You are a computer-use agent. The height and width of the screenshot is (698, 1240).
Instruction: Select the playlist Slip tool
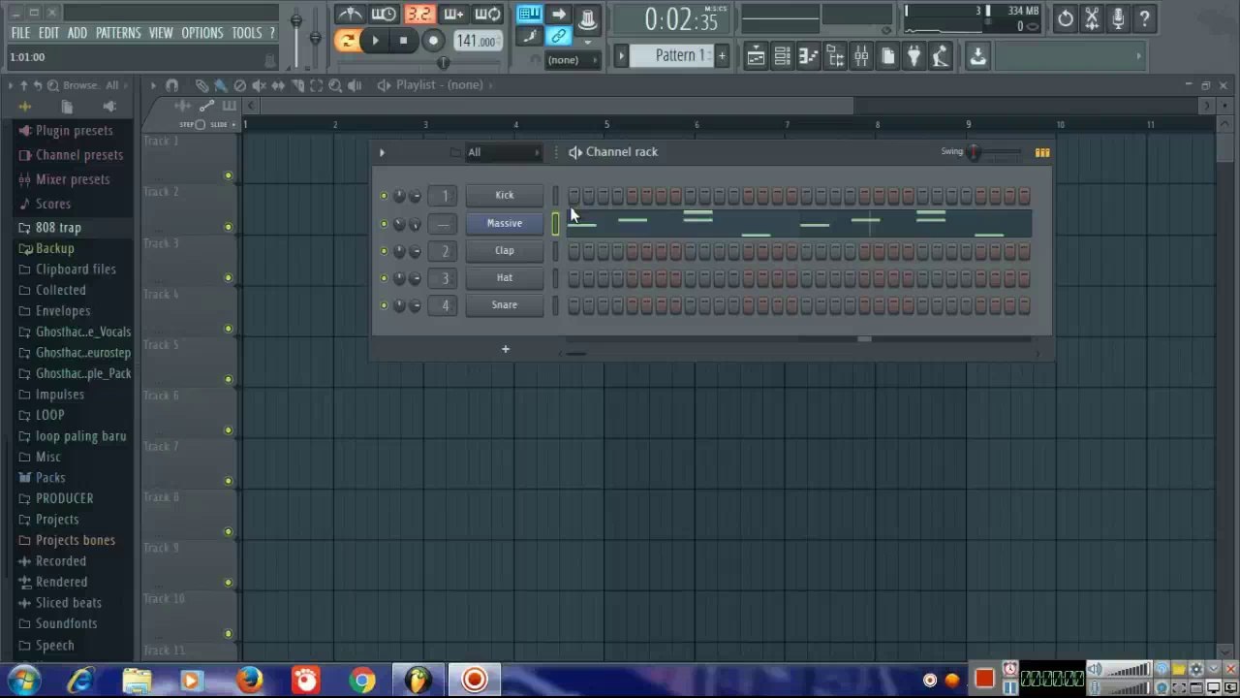[x=279, y=85]
